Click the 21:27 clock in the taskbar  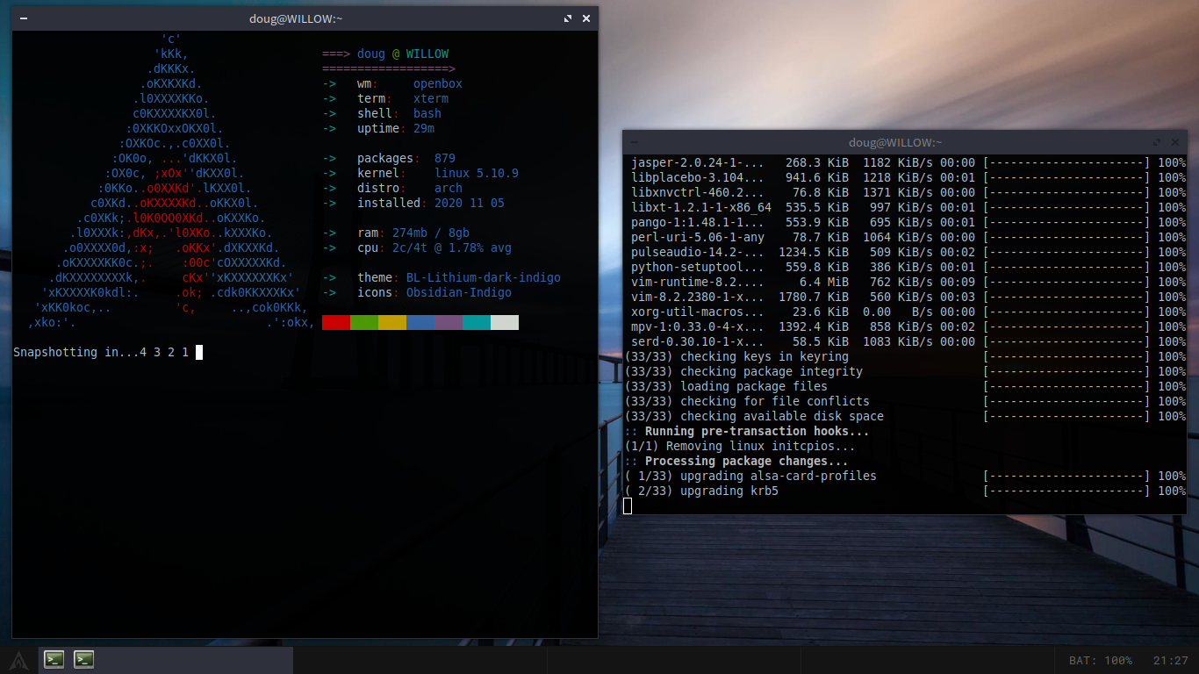point(1171,660)
